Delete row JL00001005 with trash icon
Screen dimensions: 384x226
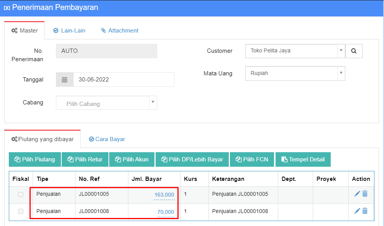tap(365, 194)
